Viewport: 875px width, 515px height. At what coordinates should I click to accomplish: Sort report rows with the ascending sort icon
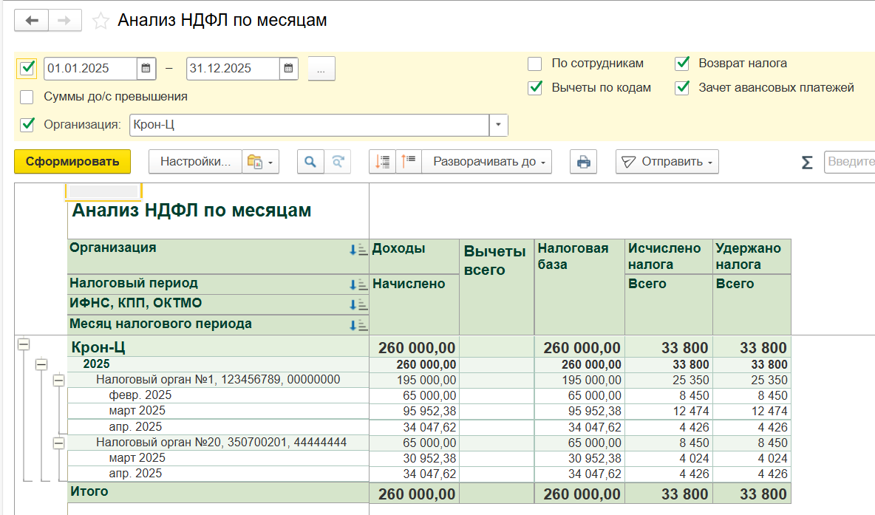pyautogui.click(x=409, y=161)
